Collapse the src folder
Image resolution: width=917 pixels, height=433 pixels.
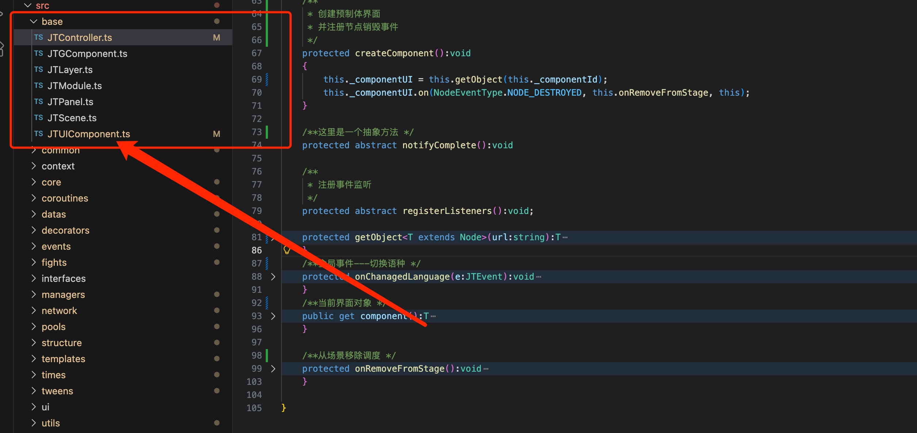pyautogui.click(x=28, y=5)
